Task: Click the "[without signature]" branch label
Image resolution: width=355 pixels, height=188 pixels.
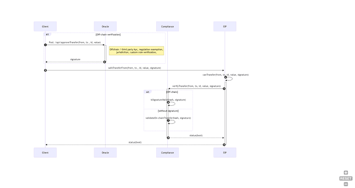Action: [168, 111]
